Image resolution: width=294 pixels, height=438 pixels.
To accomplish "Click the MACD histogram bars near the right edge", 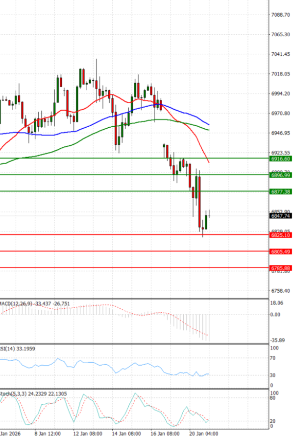I will (x=206, y=327).
